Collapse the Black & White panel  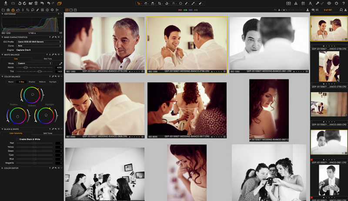point(2,129)
